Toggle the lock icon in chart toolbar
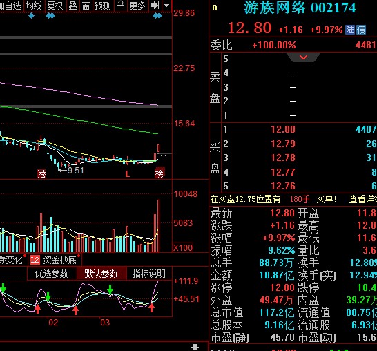This screenshot has height=351, width=377. 120,6
